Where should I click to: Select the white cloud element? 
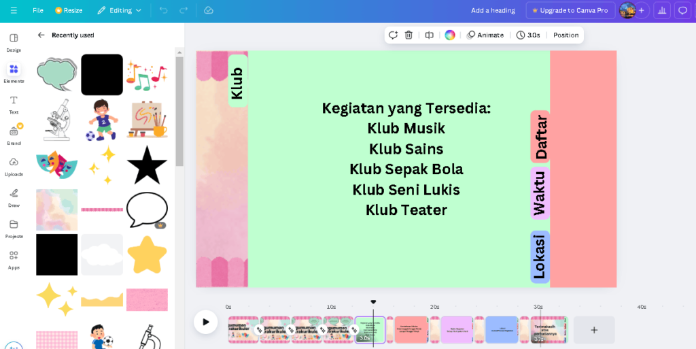102,254
